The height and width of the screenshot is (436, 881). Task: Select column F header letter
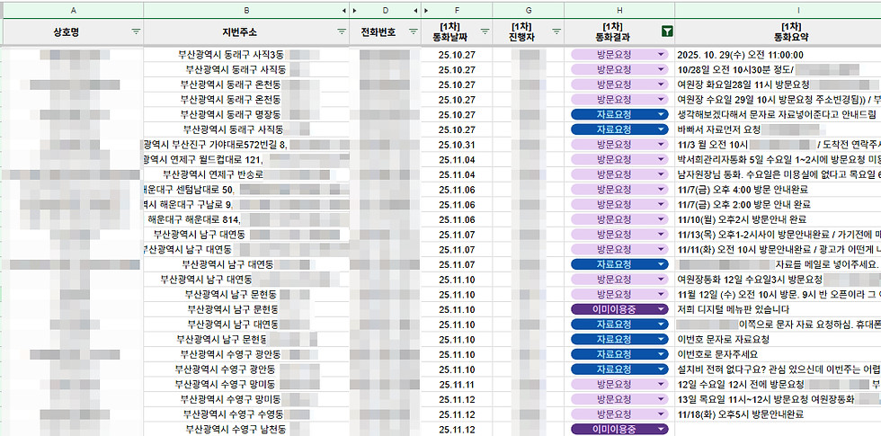click(x=457, y=11)
